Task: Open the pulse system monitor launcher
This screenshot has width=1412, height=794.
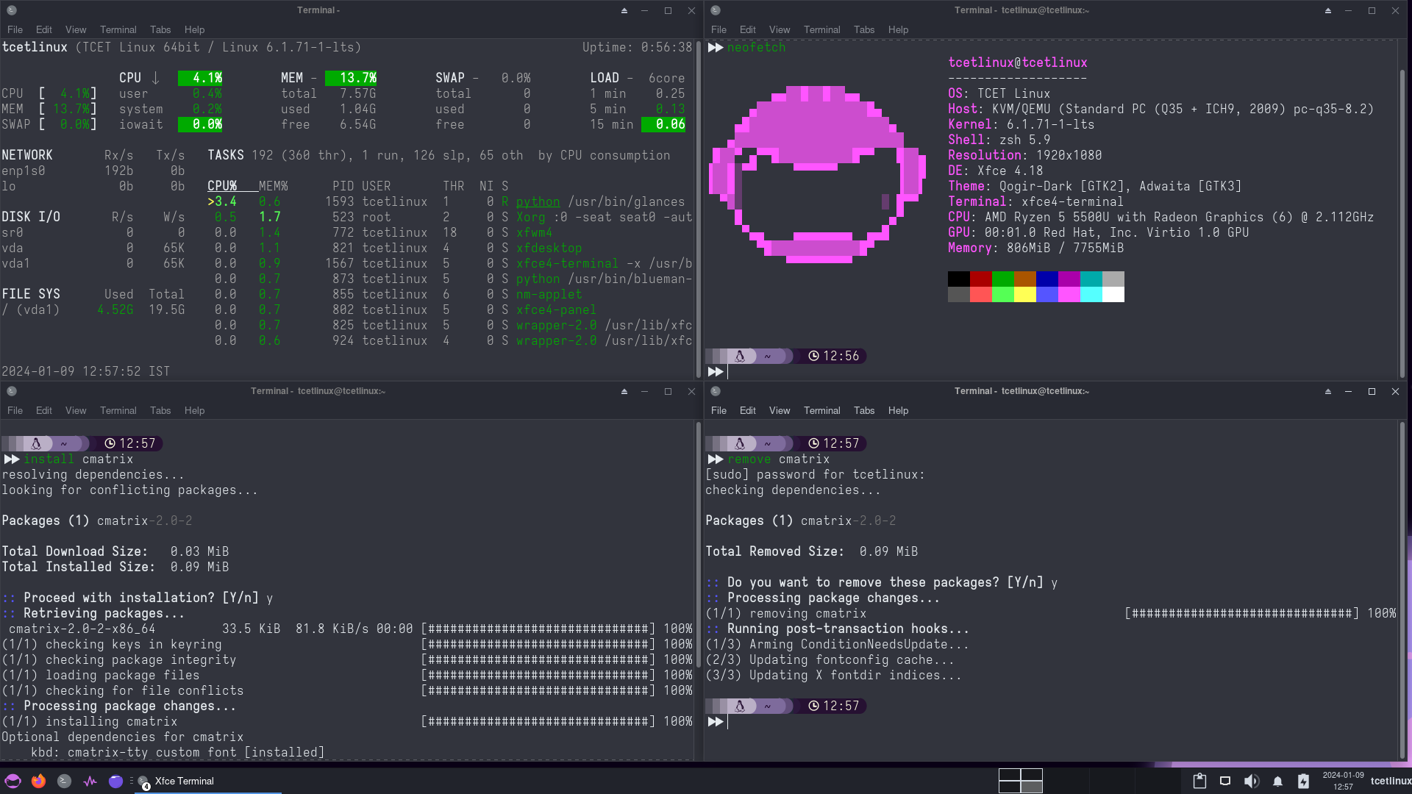Action: pyautogui.click(x=90, y=781)
